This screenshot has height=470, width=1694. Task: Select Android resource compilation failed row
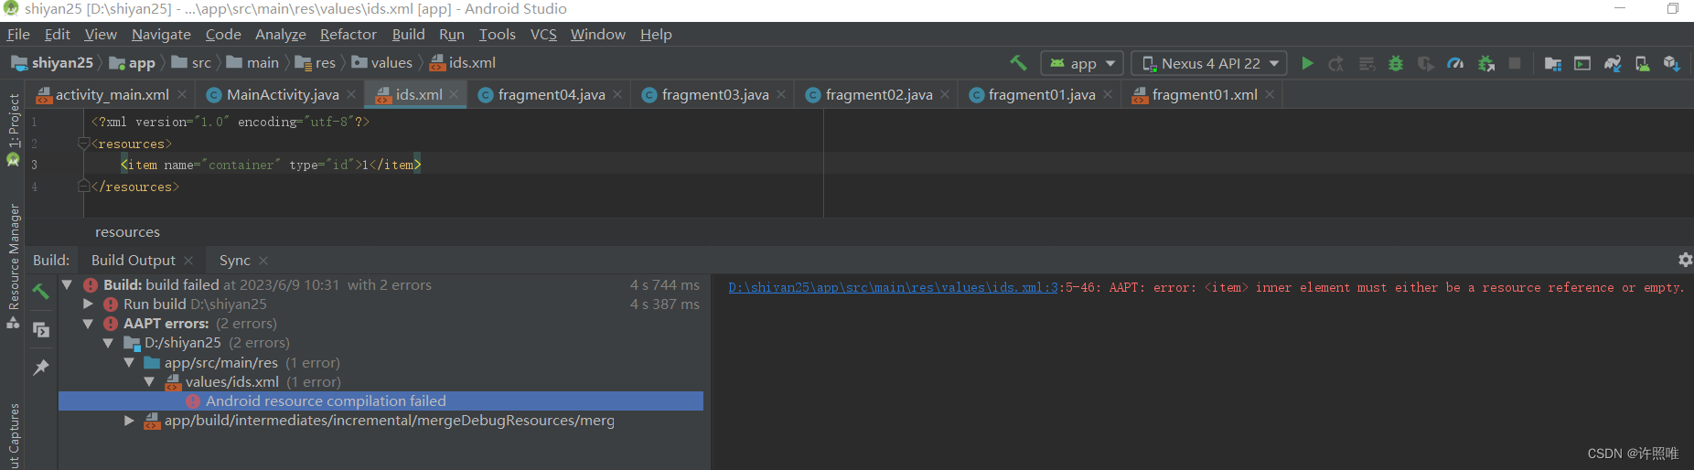(381, 401)
